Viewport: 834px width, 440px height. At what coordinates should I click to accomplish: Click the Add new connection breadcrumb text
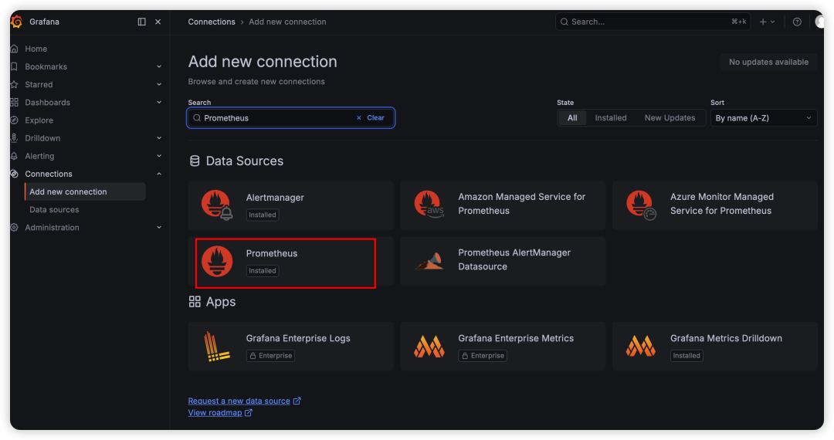(287, 22)
